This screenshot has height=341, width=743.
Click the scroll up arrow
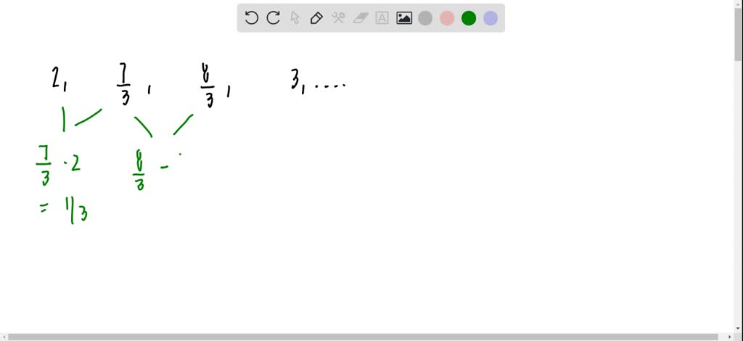(739, 4)
